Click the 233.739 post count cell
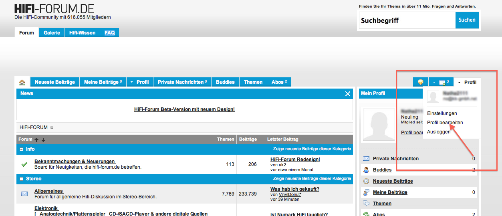This screenshot has height=216, width=502. coord(248,194)
